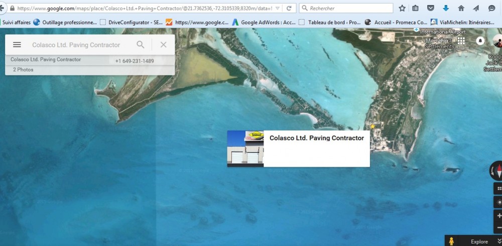
Task: Open the Suivi affaires bookmark
Action: pos(16,23)
